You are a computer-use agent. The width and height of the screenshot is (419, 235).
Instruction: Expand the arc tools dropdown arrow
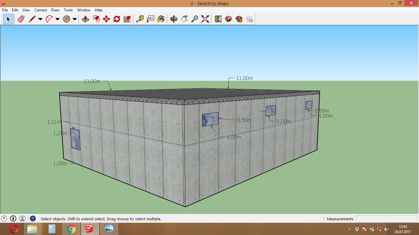(x=57, y=19)
